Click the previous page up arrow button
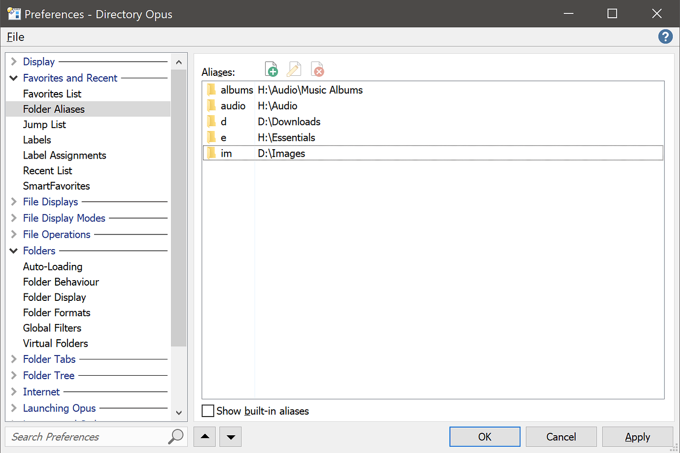 pos(205,437)
